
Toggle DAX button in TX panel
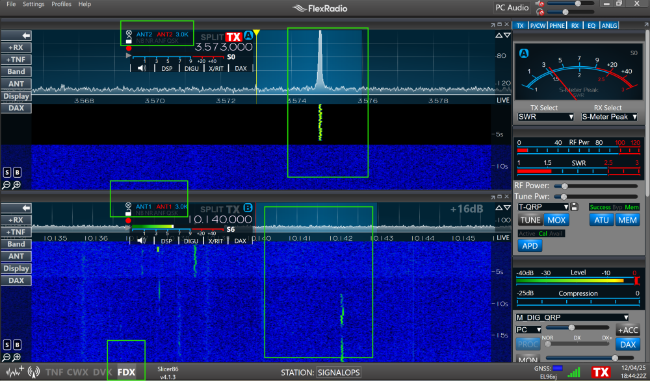pos(628,344)
